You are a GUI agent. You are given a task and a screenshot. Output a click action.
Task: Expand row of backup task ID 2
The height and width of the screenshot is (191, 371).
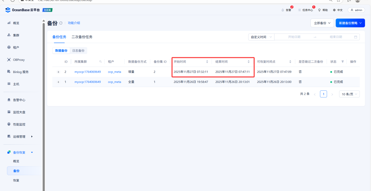(x=58, y=72)
